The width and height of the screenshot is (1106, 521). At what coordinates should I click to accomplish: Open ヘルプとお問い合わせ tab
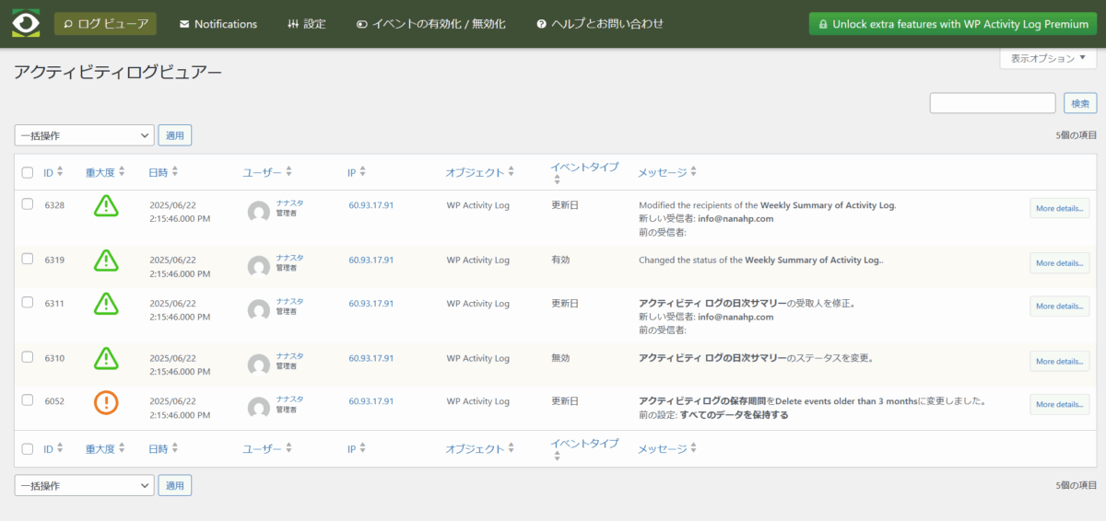tap(600, 24)
